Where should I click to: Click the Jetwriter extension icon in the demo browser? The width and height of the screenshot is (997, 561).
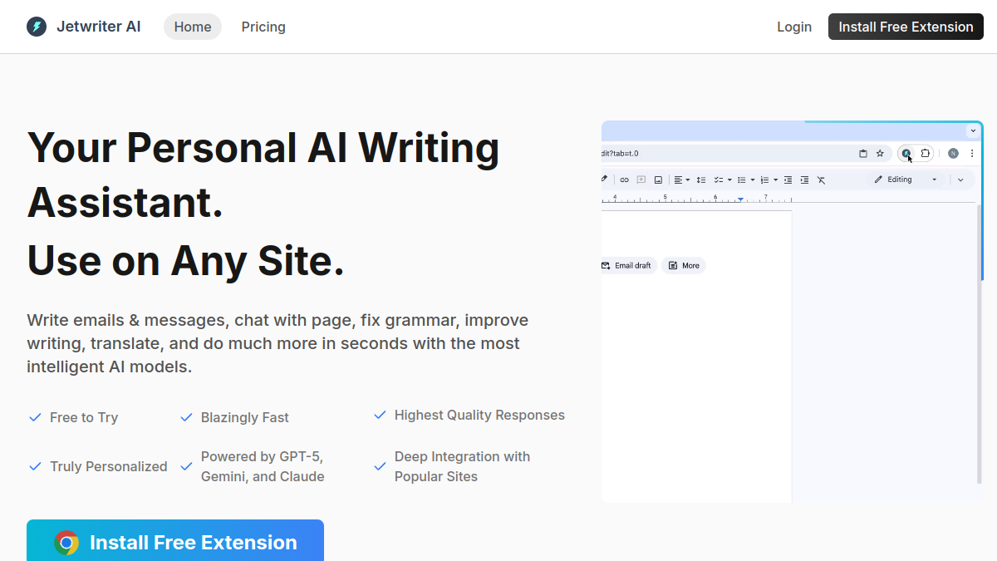(x=906, y=153)
